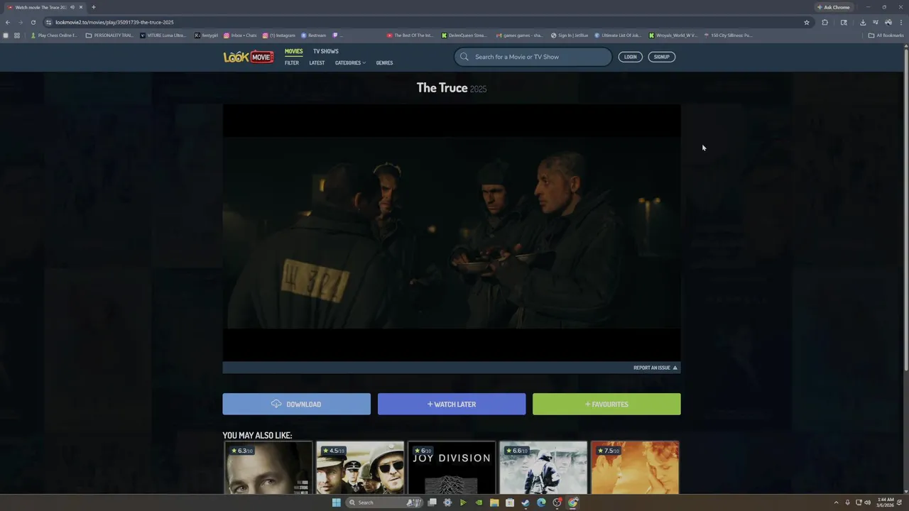Open the Restream bookmark
Image resolution: width=909 pixels, height=511 pixels.
[x=313, y=35]
